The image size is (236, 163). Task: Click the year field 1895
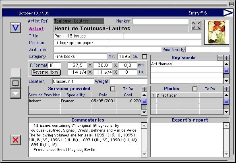tap(124, 56)
